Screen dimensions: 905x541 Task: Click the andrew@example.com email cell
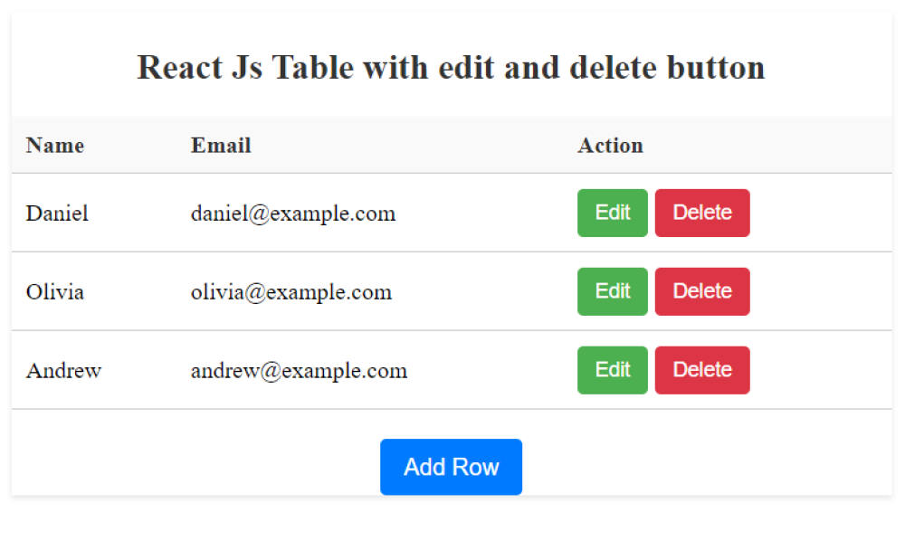[299, 371]
